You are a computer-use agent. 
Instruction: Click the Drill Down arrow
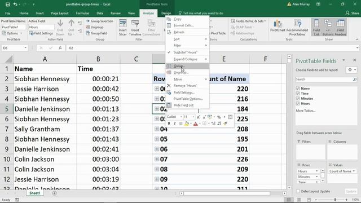pyautogui.click(x=60, y=28)
